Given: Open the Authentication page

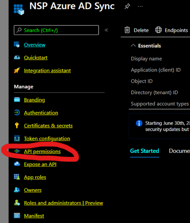Looking at the screenshot, I should (x=41, y=113).
